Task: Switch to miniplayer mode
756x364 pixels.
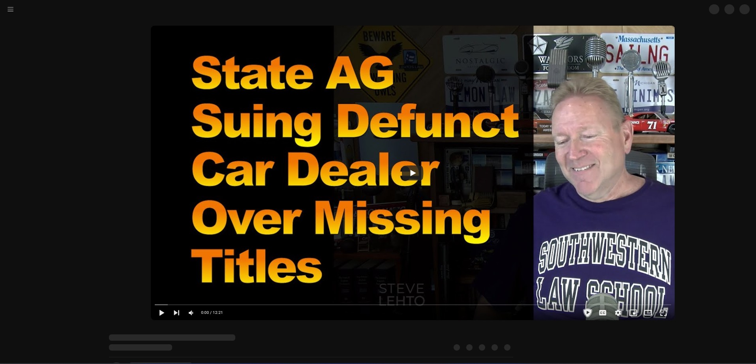Action: pos(633,313)
